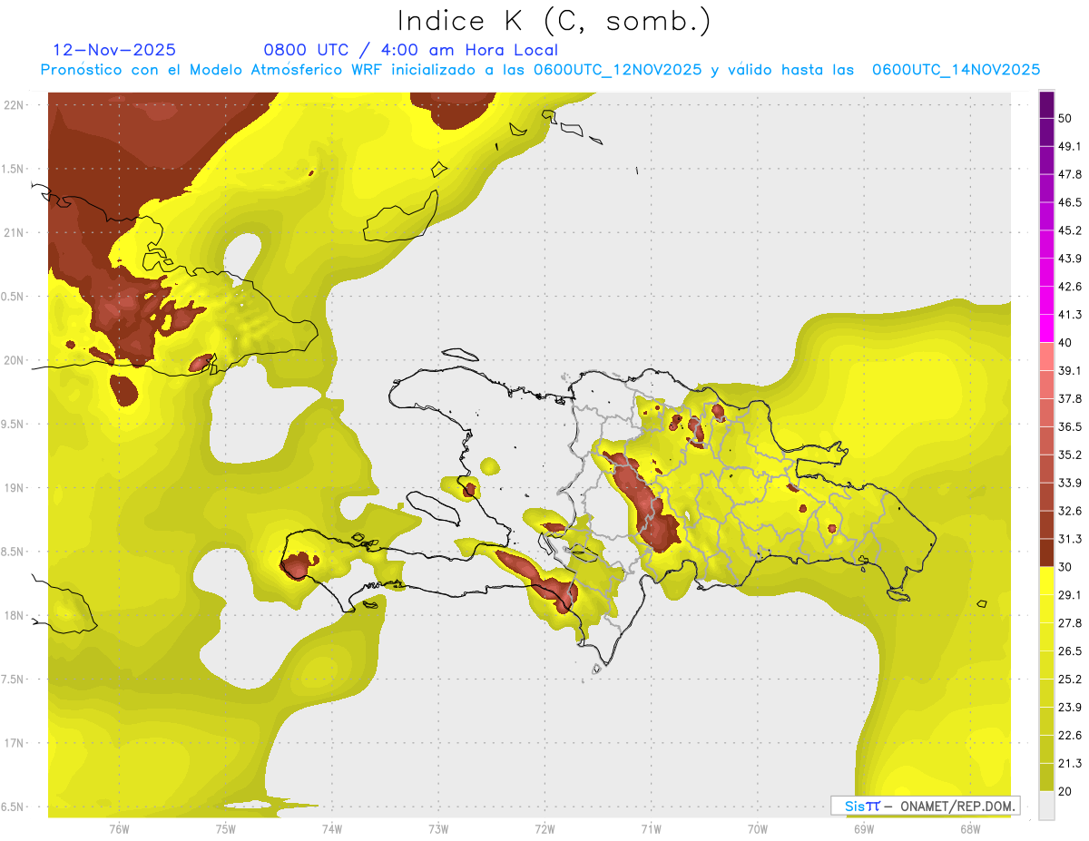This screenshot has width=1089, height=841.
Task: Click the '21N' latitude axis label
Action: pyautogui.click(x=14, y=232)
